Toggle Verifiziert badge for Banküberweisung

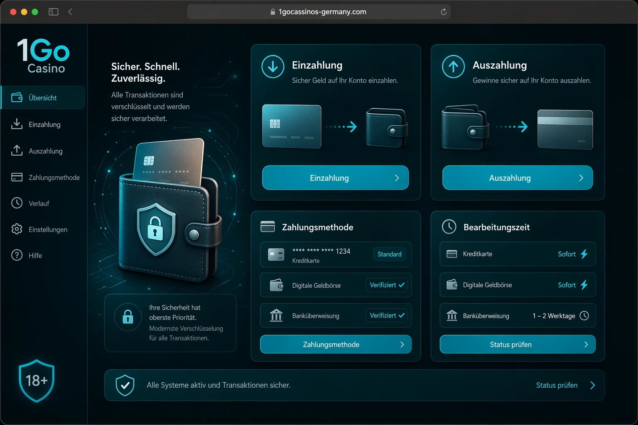tap(387, 315)
